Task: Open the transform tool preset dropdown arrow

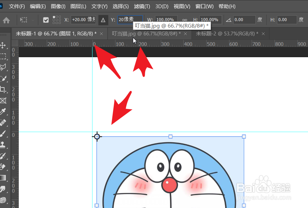Action: click(x=33, y=20)
